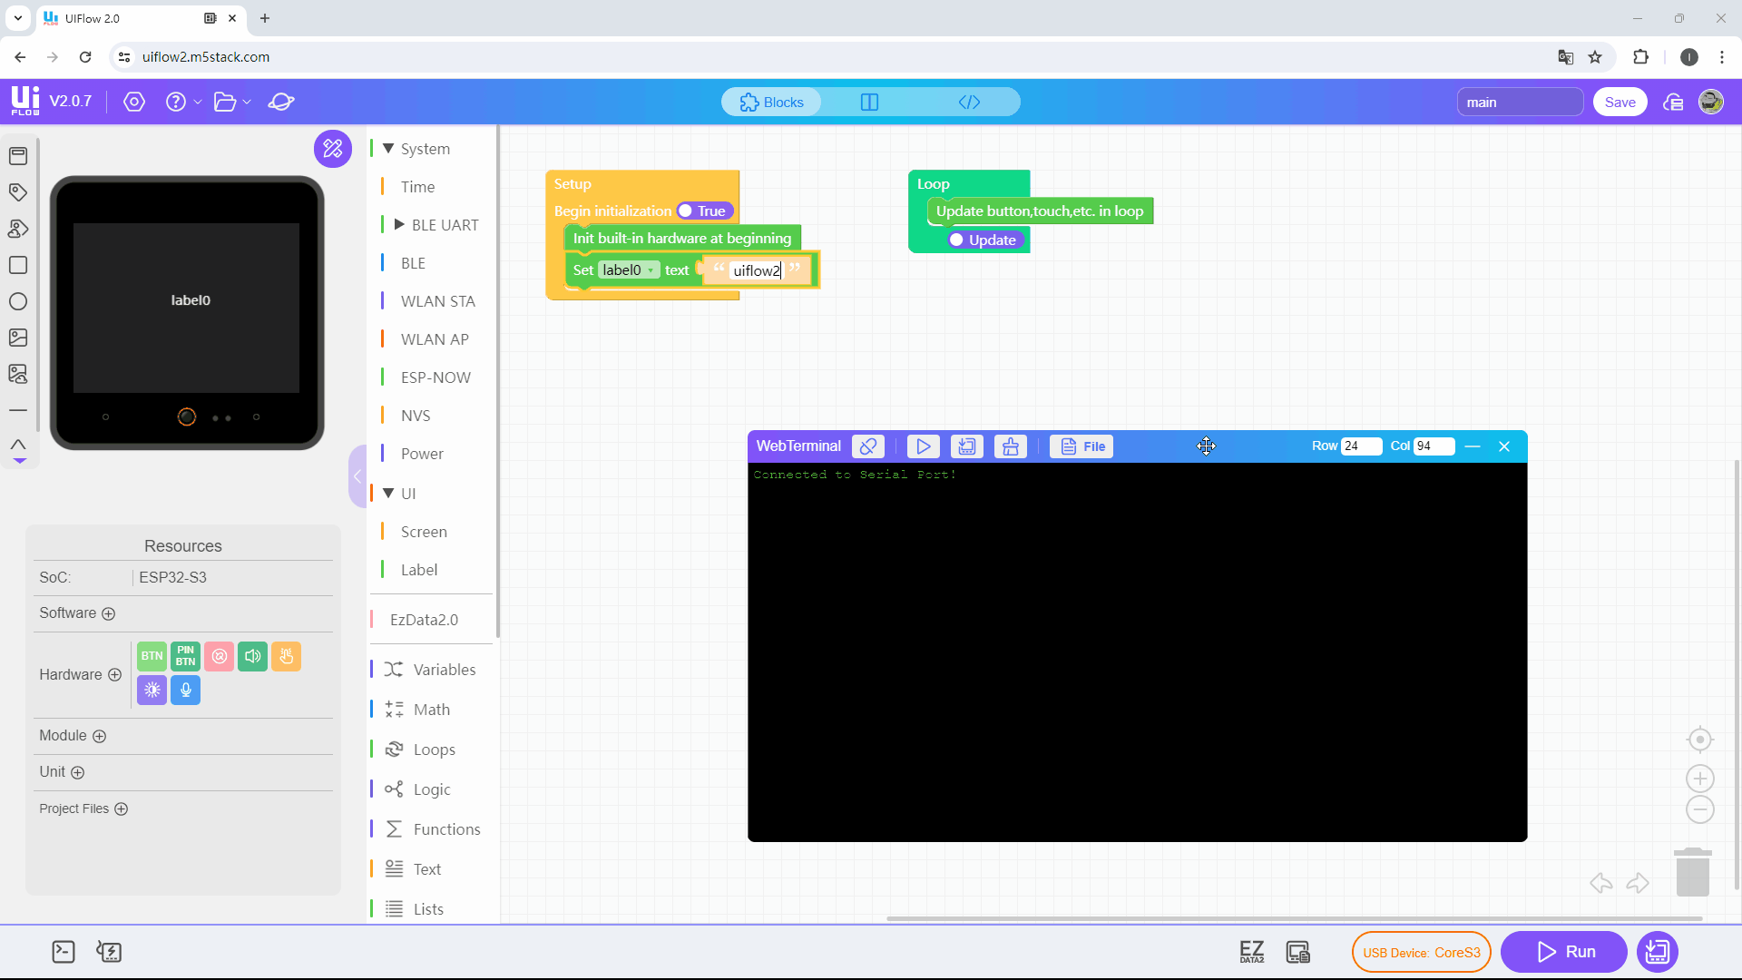Select the label tag widget tool
This screenshot has height=980, width=1742.
coord(18,192)
